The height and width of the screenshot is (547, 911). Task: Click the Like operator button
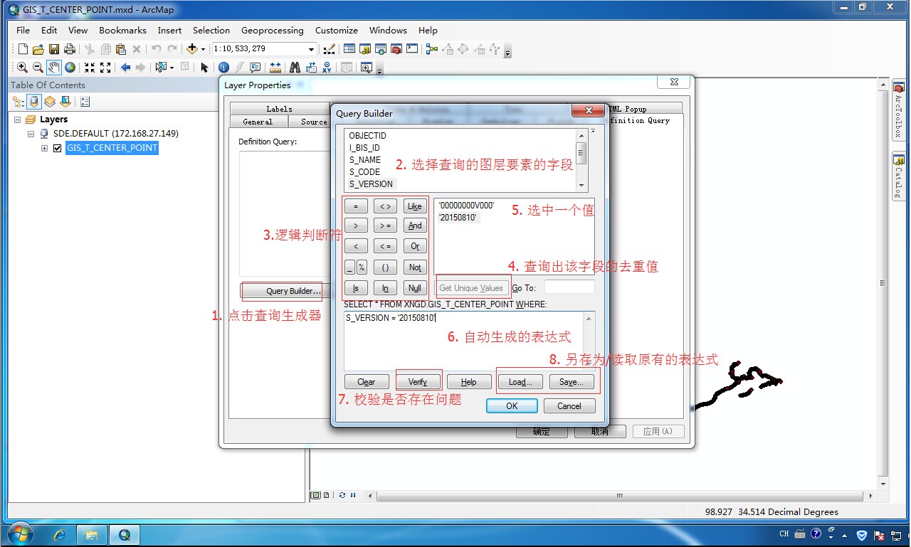pos(415,206)
